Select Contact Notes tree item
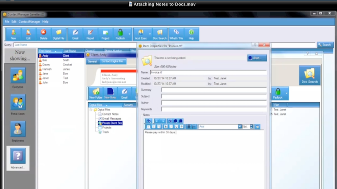This screenshot has width=337, height=189. [108, 114]
